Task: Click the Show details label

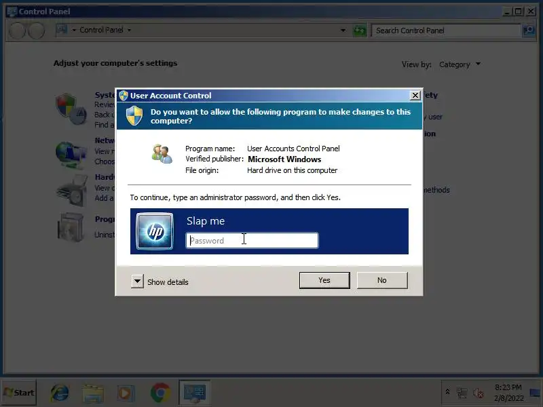Action: [x=168, y=282]
